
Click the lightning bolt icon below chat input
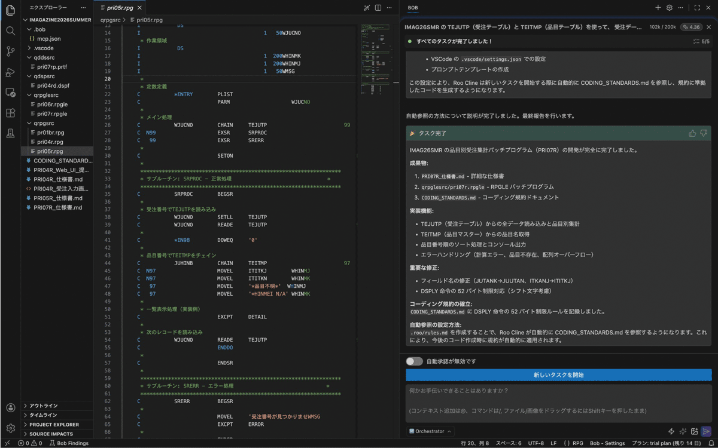click(x=671, y=431)
